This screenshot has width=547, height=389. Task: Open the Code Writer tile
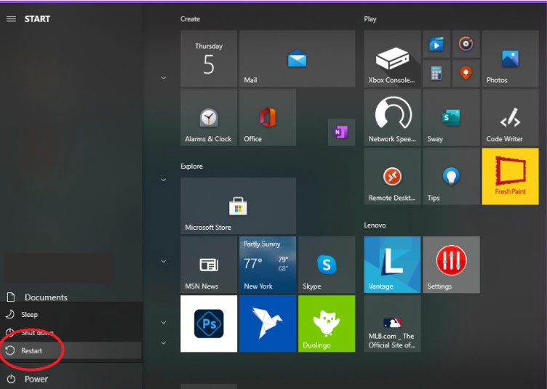[511, 118]
